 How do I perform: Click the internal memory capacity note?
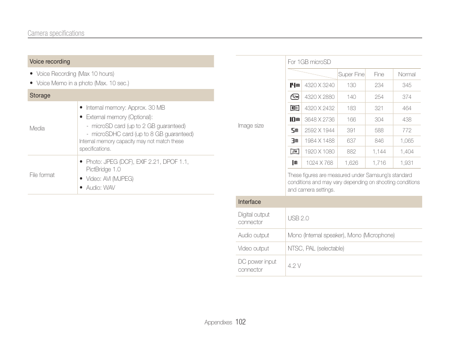(132, 145)
